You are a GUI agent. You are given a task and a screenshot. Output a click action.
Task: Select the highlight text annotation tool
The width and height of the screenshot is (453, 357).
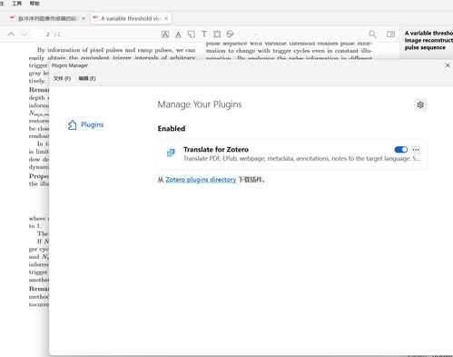pos(165,35)
